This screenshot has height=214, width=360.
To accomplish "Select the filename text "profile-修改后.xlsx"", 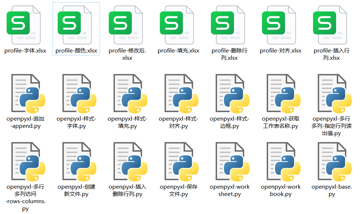I will pyautogui.click(x=127, y=54).
